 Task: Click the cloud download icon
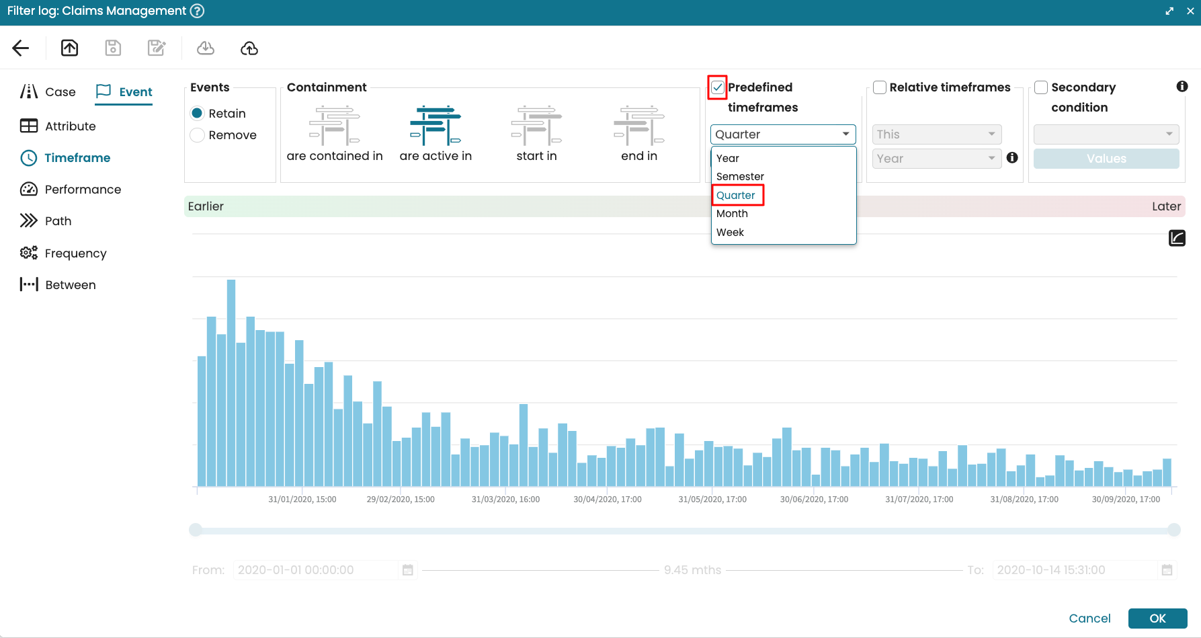click(x=206, y=48)
